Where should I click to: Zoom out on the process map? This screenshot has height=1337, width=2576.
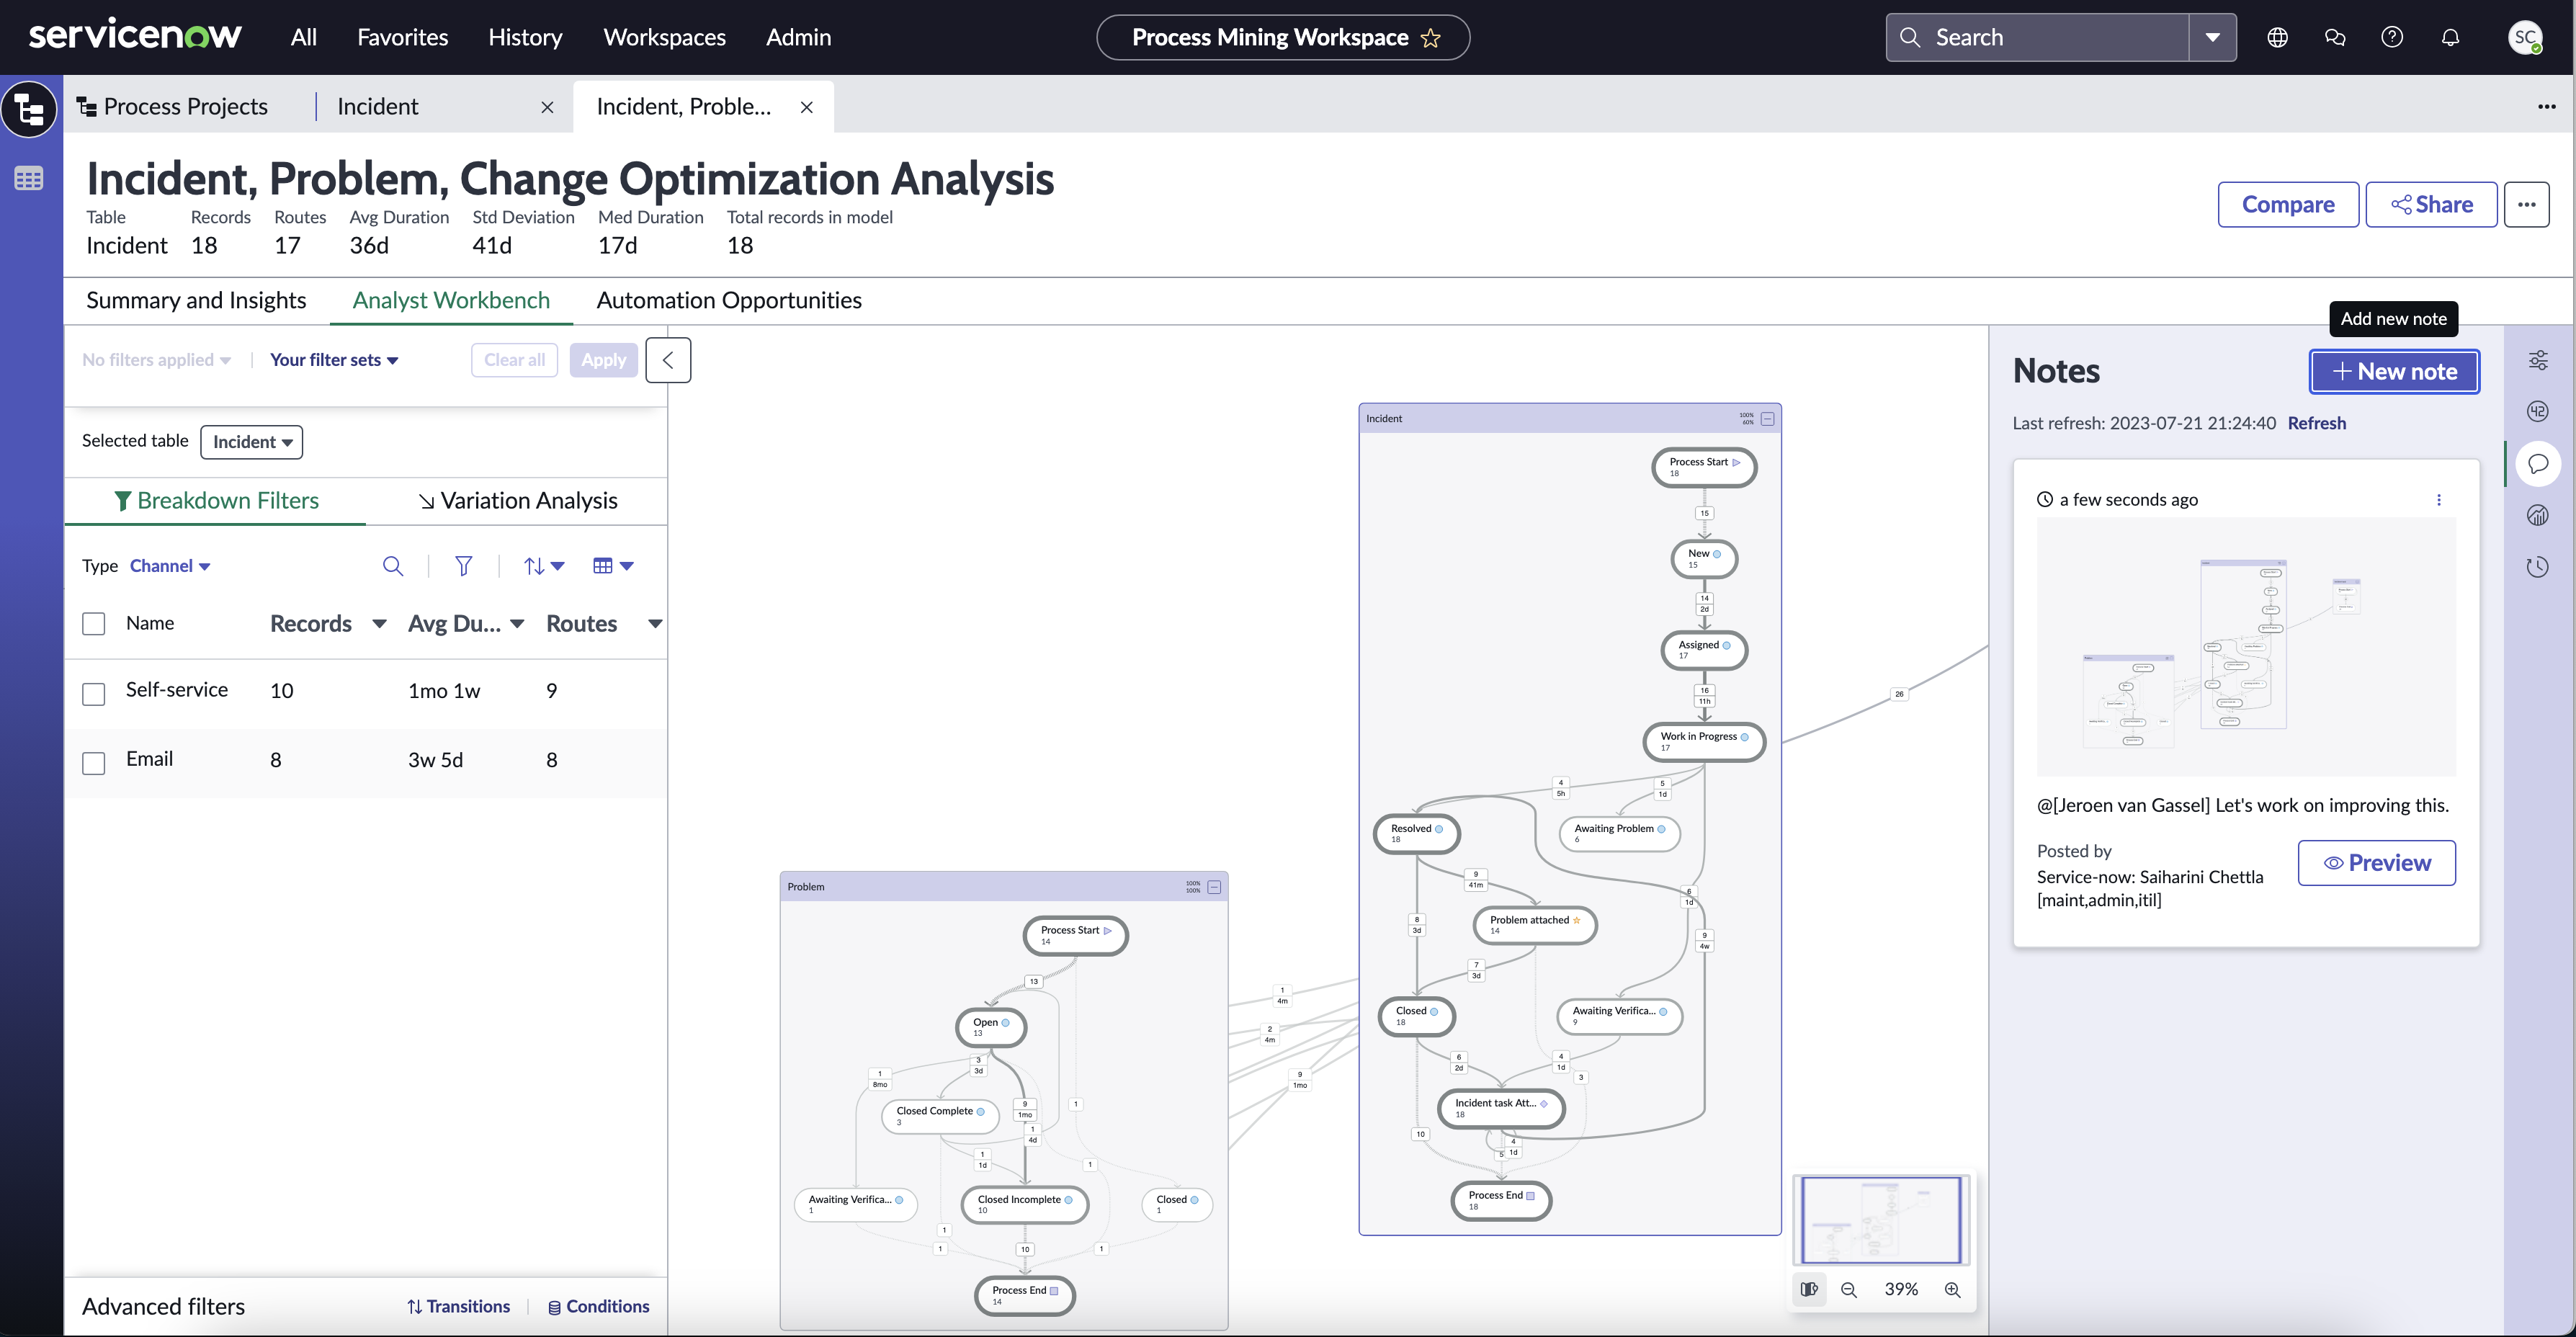(1849, 1289)
